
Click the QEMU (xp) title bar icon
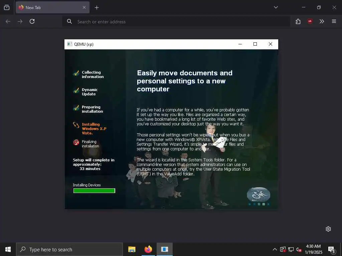pos(69,44)
